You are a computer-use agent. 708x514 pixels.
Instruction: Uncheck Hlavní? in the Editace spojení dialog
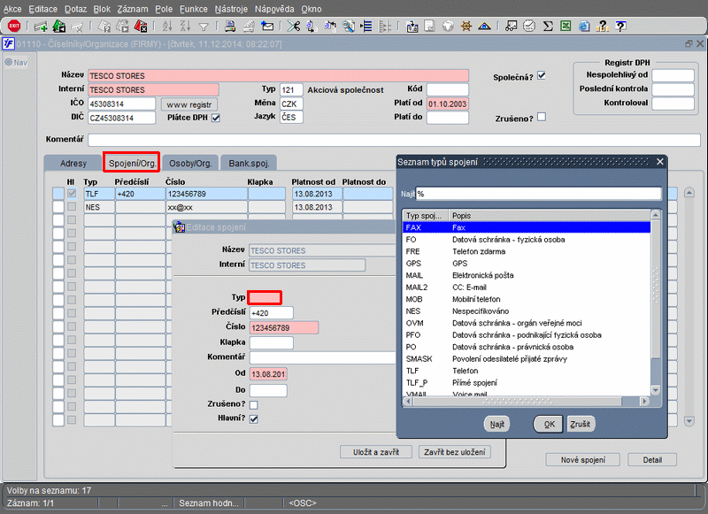pos(254,418)
